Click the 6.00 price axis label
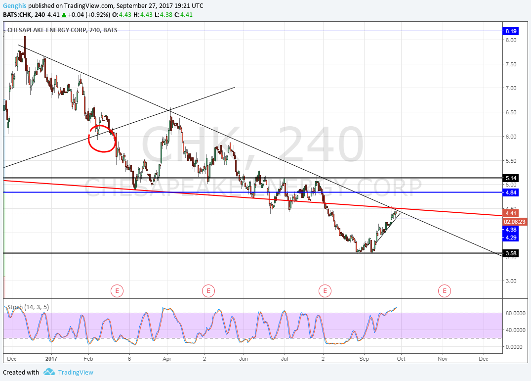 [x=511, y=137]
